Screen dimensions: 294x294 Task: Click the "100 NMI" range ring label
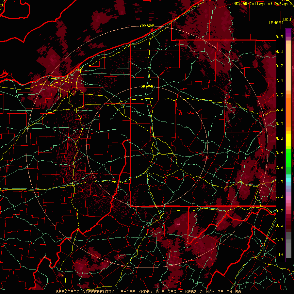[x=147, y=26]
